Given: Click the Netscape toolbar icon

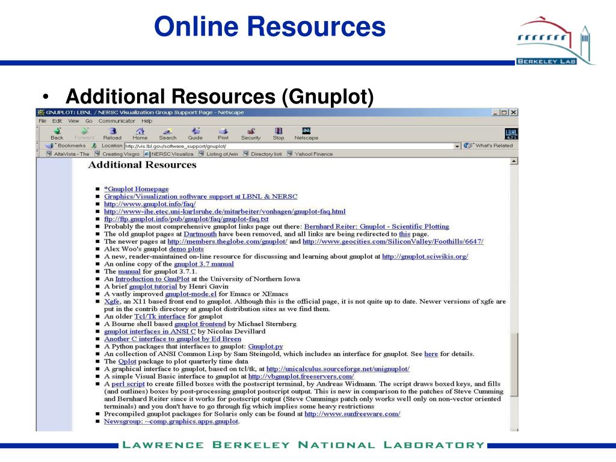Looking at the screenshot, I should [x=306, y=133].
